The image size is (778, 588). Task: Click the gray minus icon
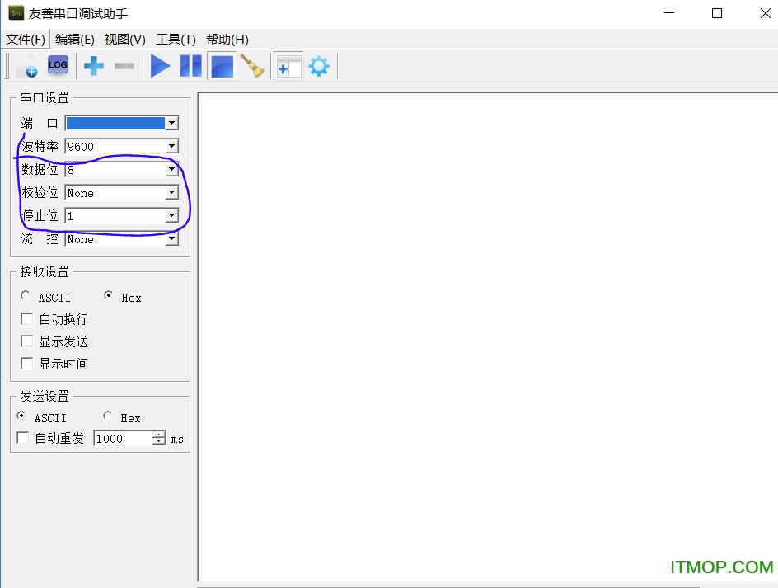[x=124, y=66]
